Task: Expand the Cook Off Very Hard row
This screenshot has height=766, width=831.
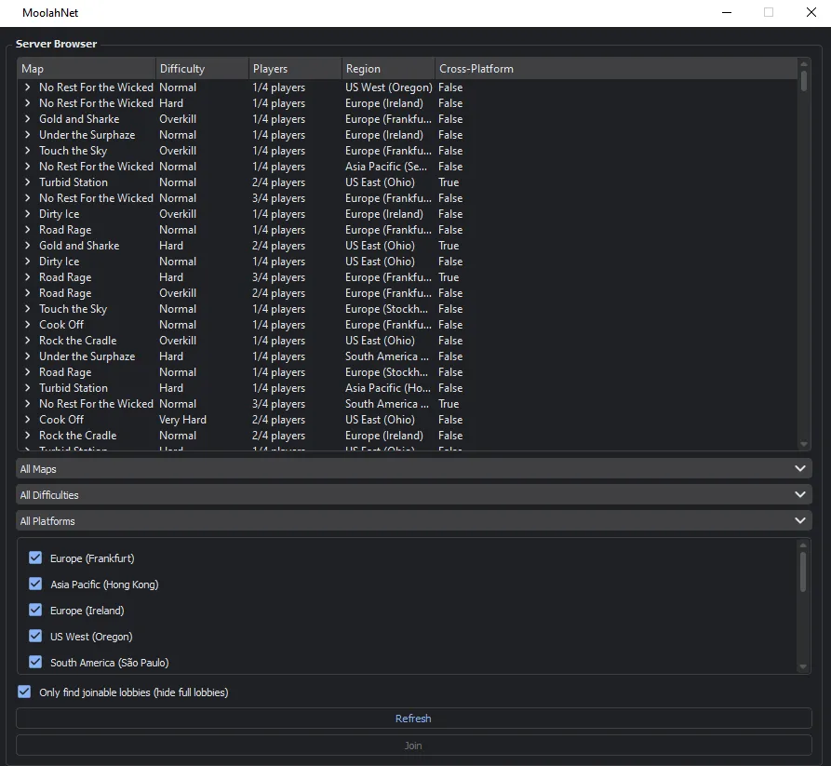Action: coord(27,420)
